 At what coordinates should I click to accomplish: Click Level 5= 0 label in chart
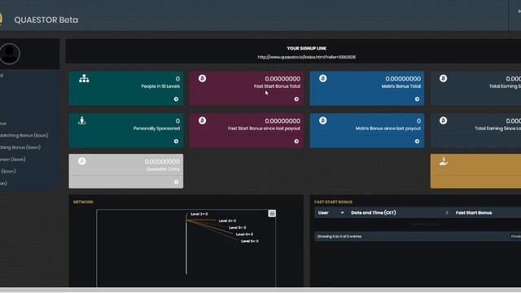tap(250, 241)
